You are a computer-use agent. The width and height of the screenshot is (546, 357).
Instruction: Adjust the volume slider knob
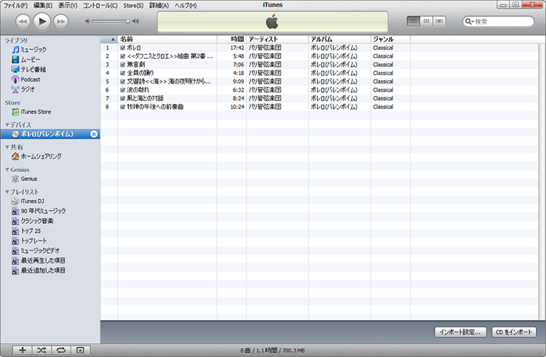(128, 22)
